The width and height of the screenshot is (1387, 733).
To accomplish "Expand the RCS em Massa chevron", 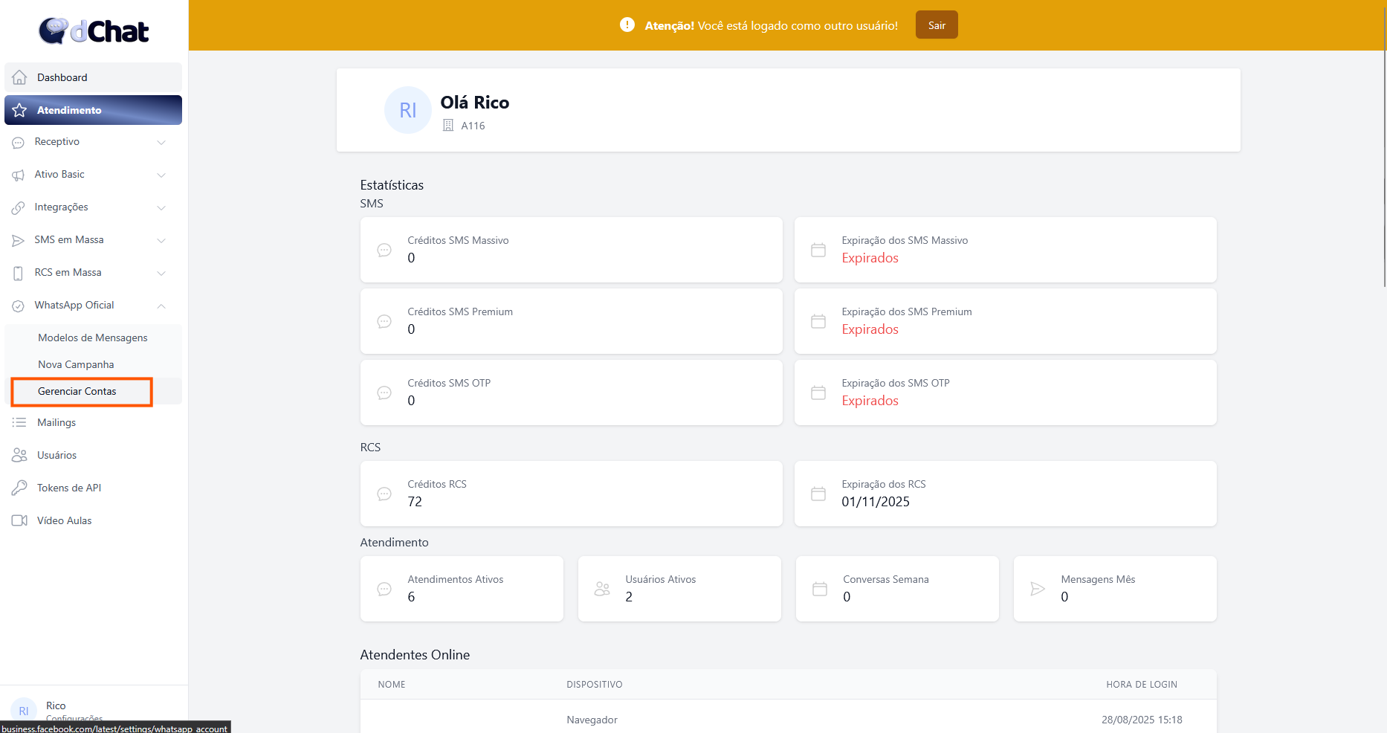I will 161,273.
